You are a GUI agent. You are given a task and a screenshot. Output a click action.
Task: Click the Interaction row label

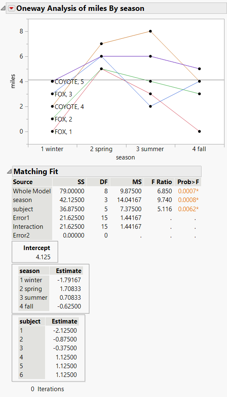point(28,227)
